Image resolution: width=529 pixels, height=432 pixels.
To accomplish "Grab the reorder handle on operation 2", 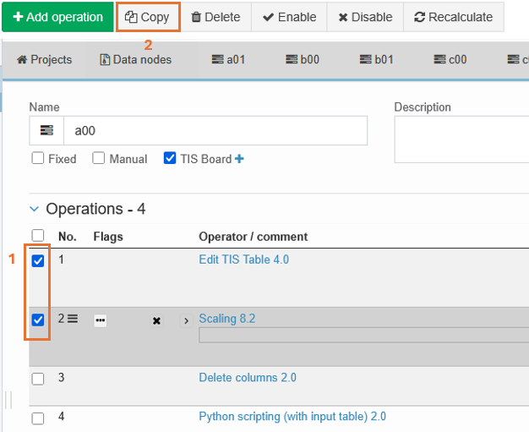I will coord(73,319).
